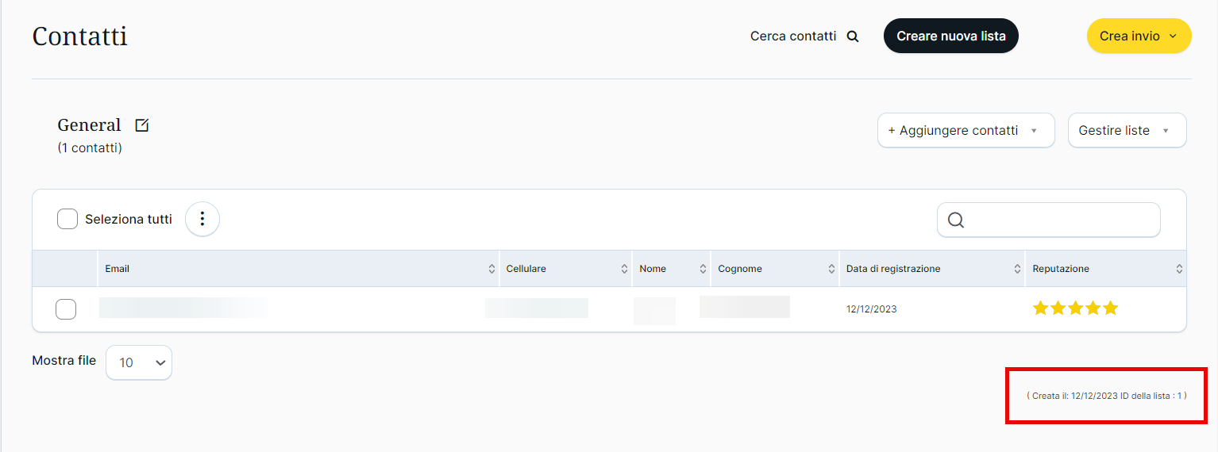Viewport: 1218px width, 452px height.
Task: Open the Gestire liste dropdown
Action: [x=1127, y=131]
